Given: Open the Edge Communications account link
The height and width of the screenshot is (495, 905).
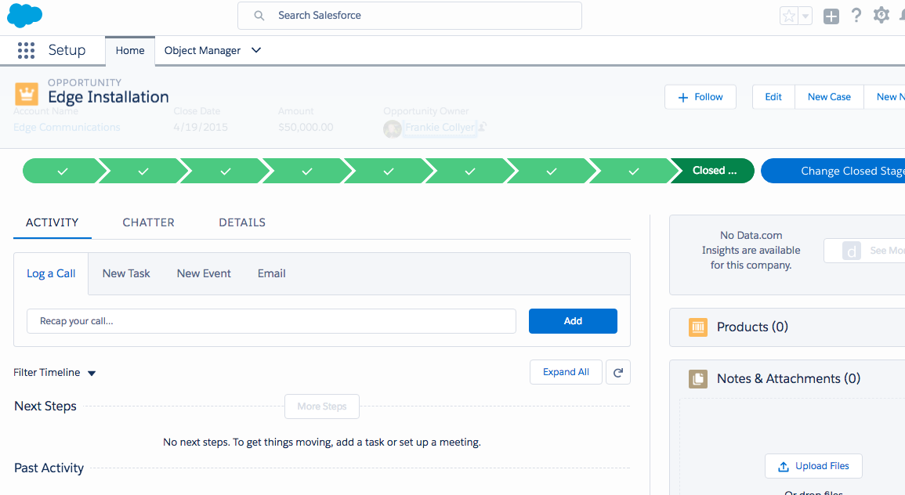Looking at the screenshot, I should tap(67, 128).
